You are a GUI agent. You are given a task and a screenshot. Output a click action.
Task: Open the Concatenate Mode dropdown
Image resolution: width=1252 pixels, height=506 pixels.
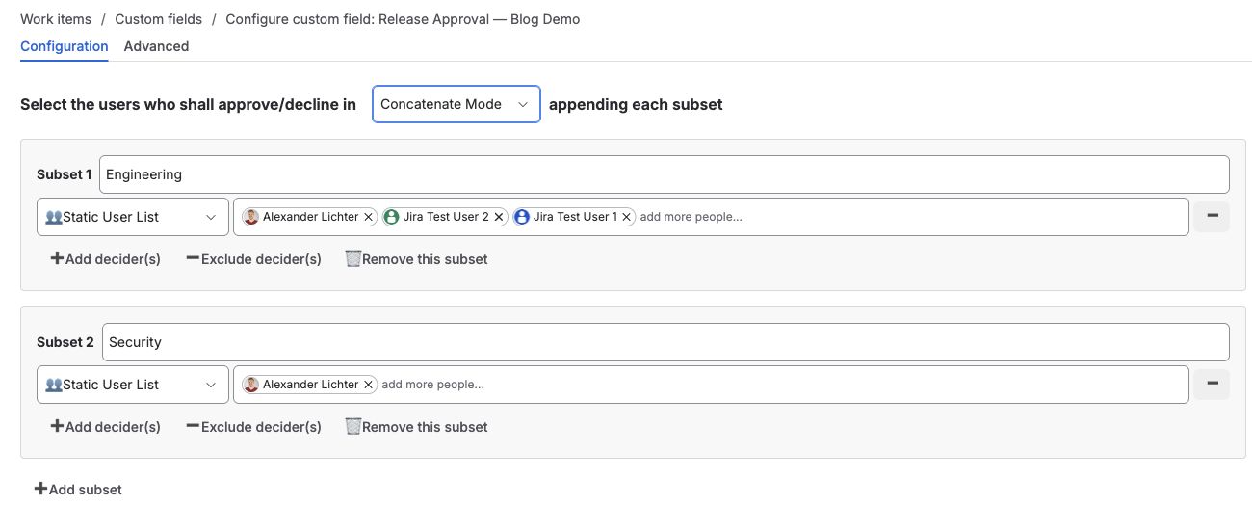456,104
